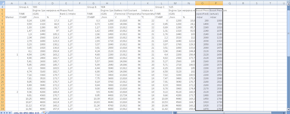Image resolution: width=290 pixels, height=114 pixels.
Task: Select column G header
Action: 93,3
